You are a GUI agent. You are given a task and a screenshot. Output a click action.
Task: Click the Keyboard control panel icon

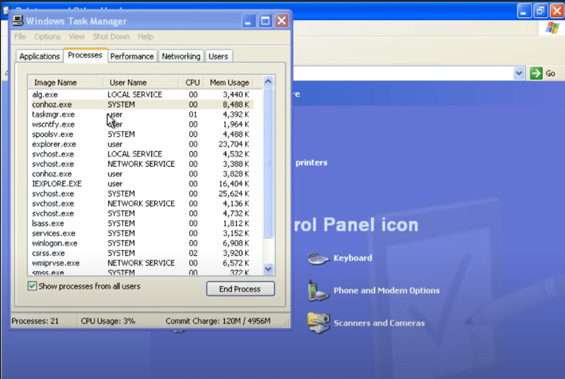pos(318,258)
